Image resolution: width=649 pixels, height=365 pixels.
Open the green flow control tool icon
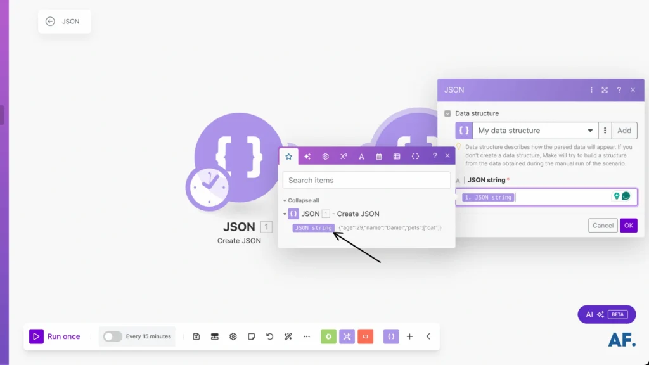coord(329,336)
